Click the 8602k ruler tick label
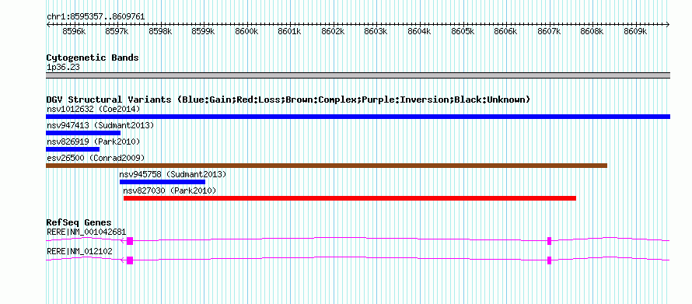 [x=333, y=32]
